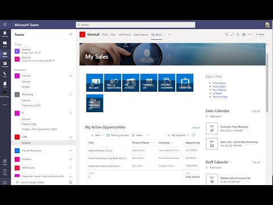The width and height of the screenshot is (273, 205).
Task: Reload the My Sales tab
Action: coord(238,35)
